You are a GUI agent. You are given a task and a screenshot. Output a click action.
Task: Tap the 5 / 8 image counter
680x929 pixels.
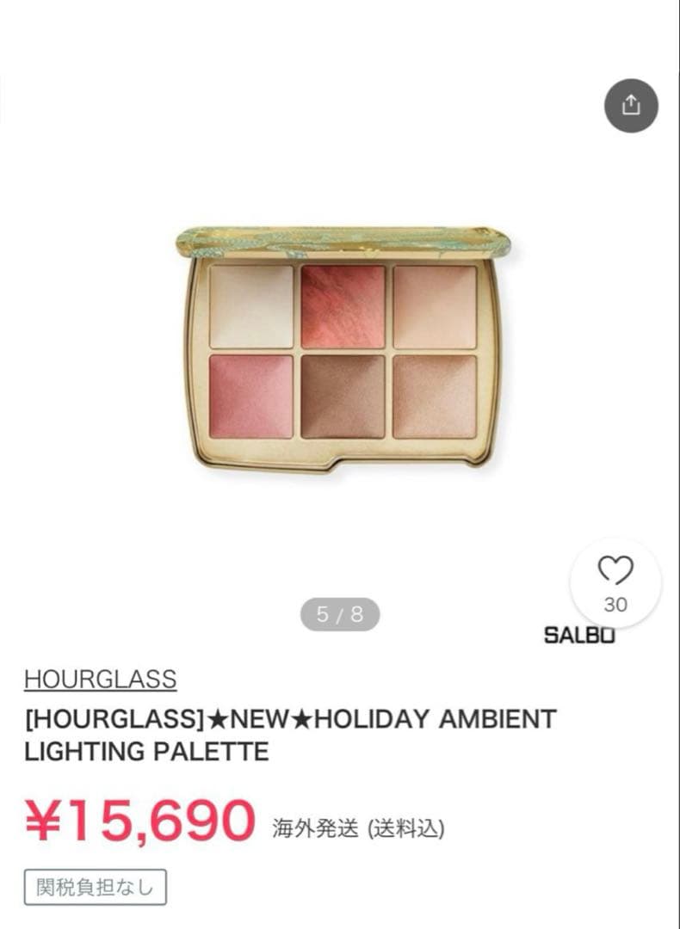pos(340,614)
